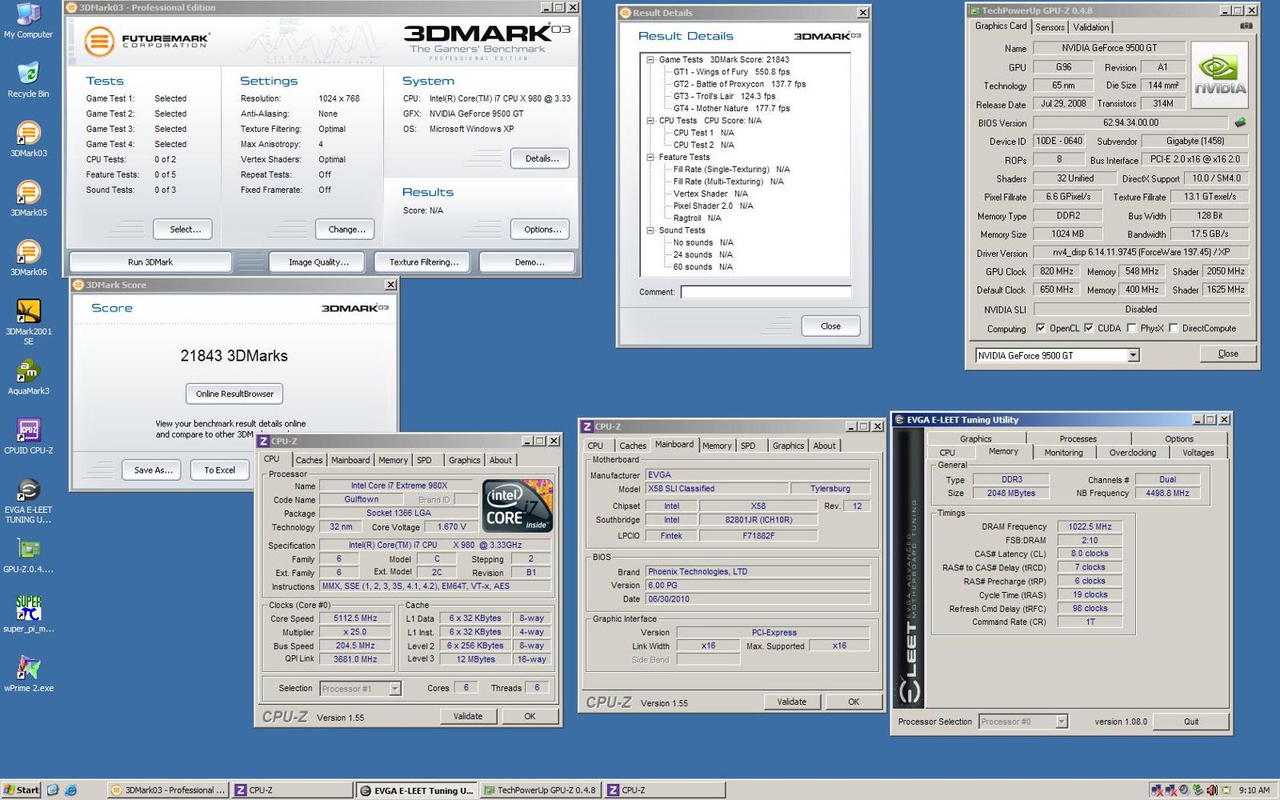Screen dimensions: 1280x800
Task: Click Intel Core i7 logo in CPU-Z
Action: pos(518,506)
